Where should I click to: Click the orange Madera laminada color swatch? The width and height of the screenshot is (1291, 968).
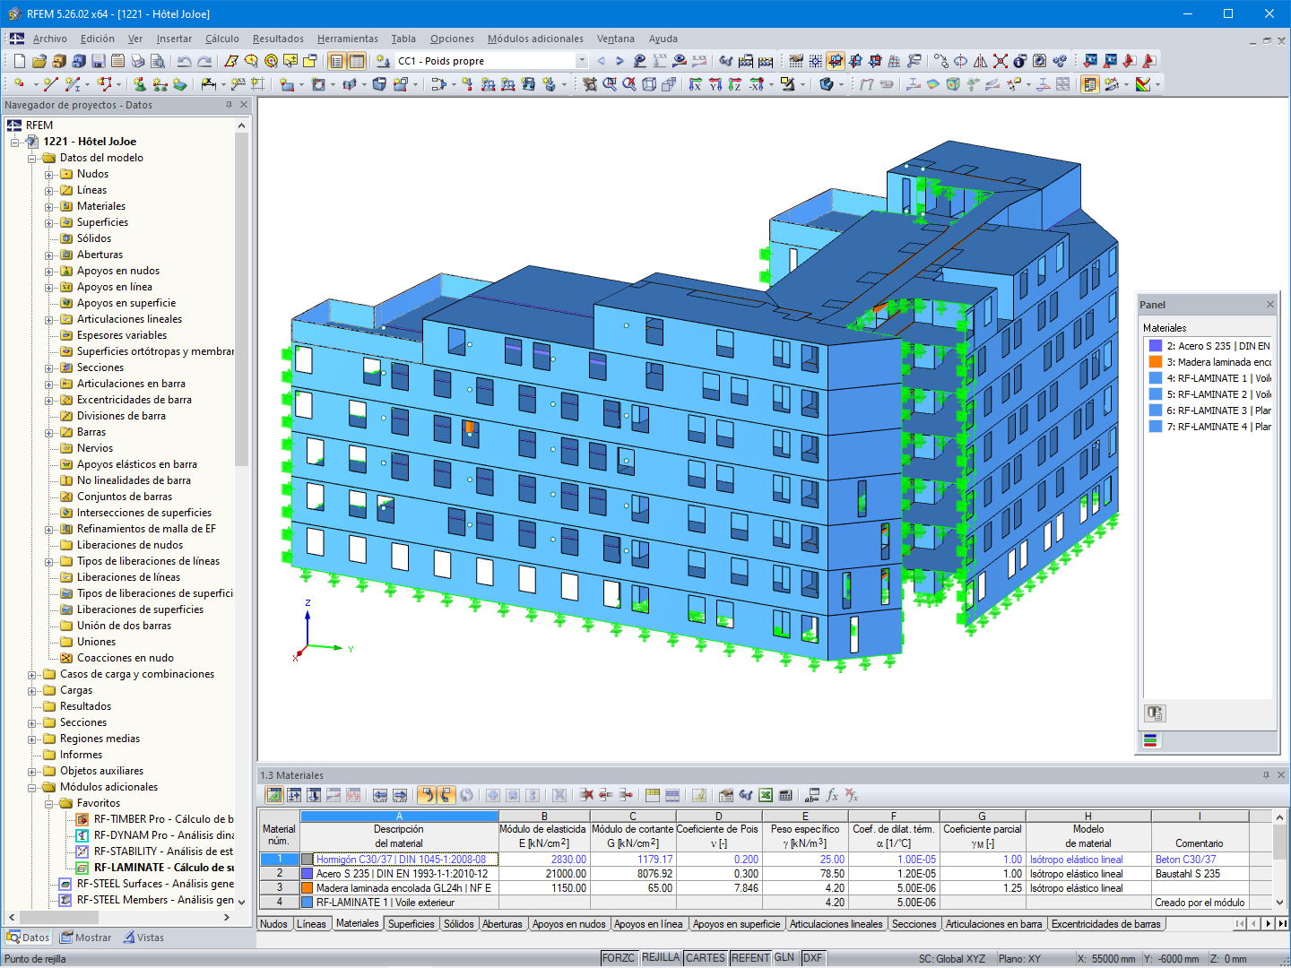pyautogui.click(x=1155, y=361)
